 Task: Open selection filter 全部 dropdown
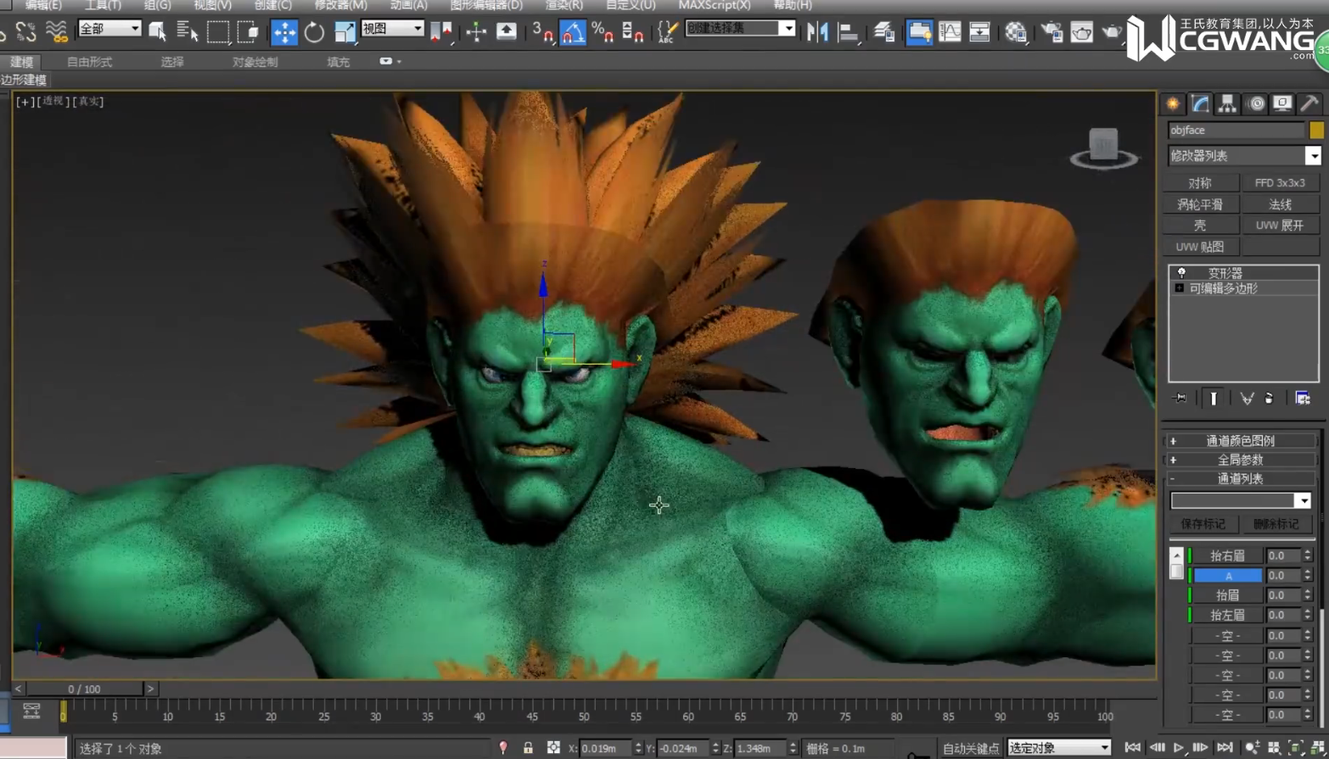[x=109, y=28]
